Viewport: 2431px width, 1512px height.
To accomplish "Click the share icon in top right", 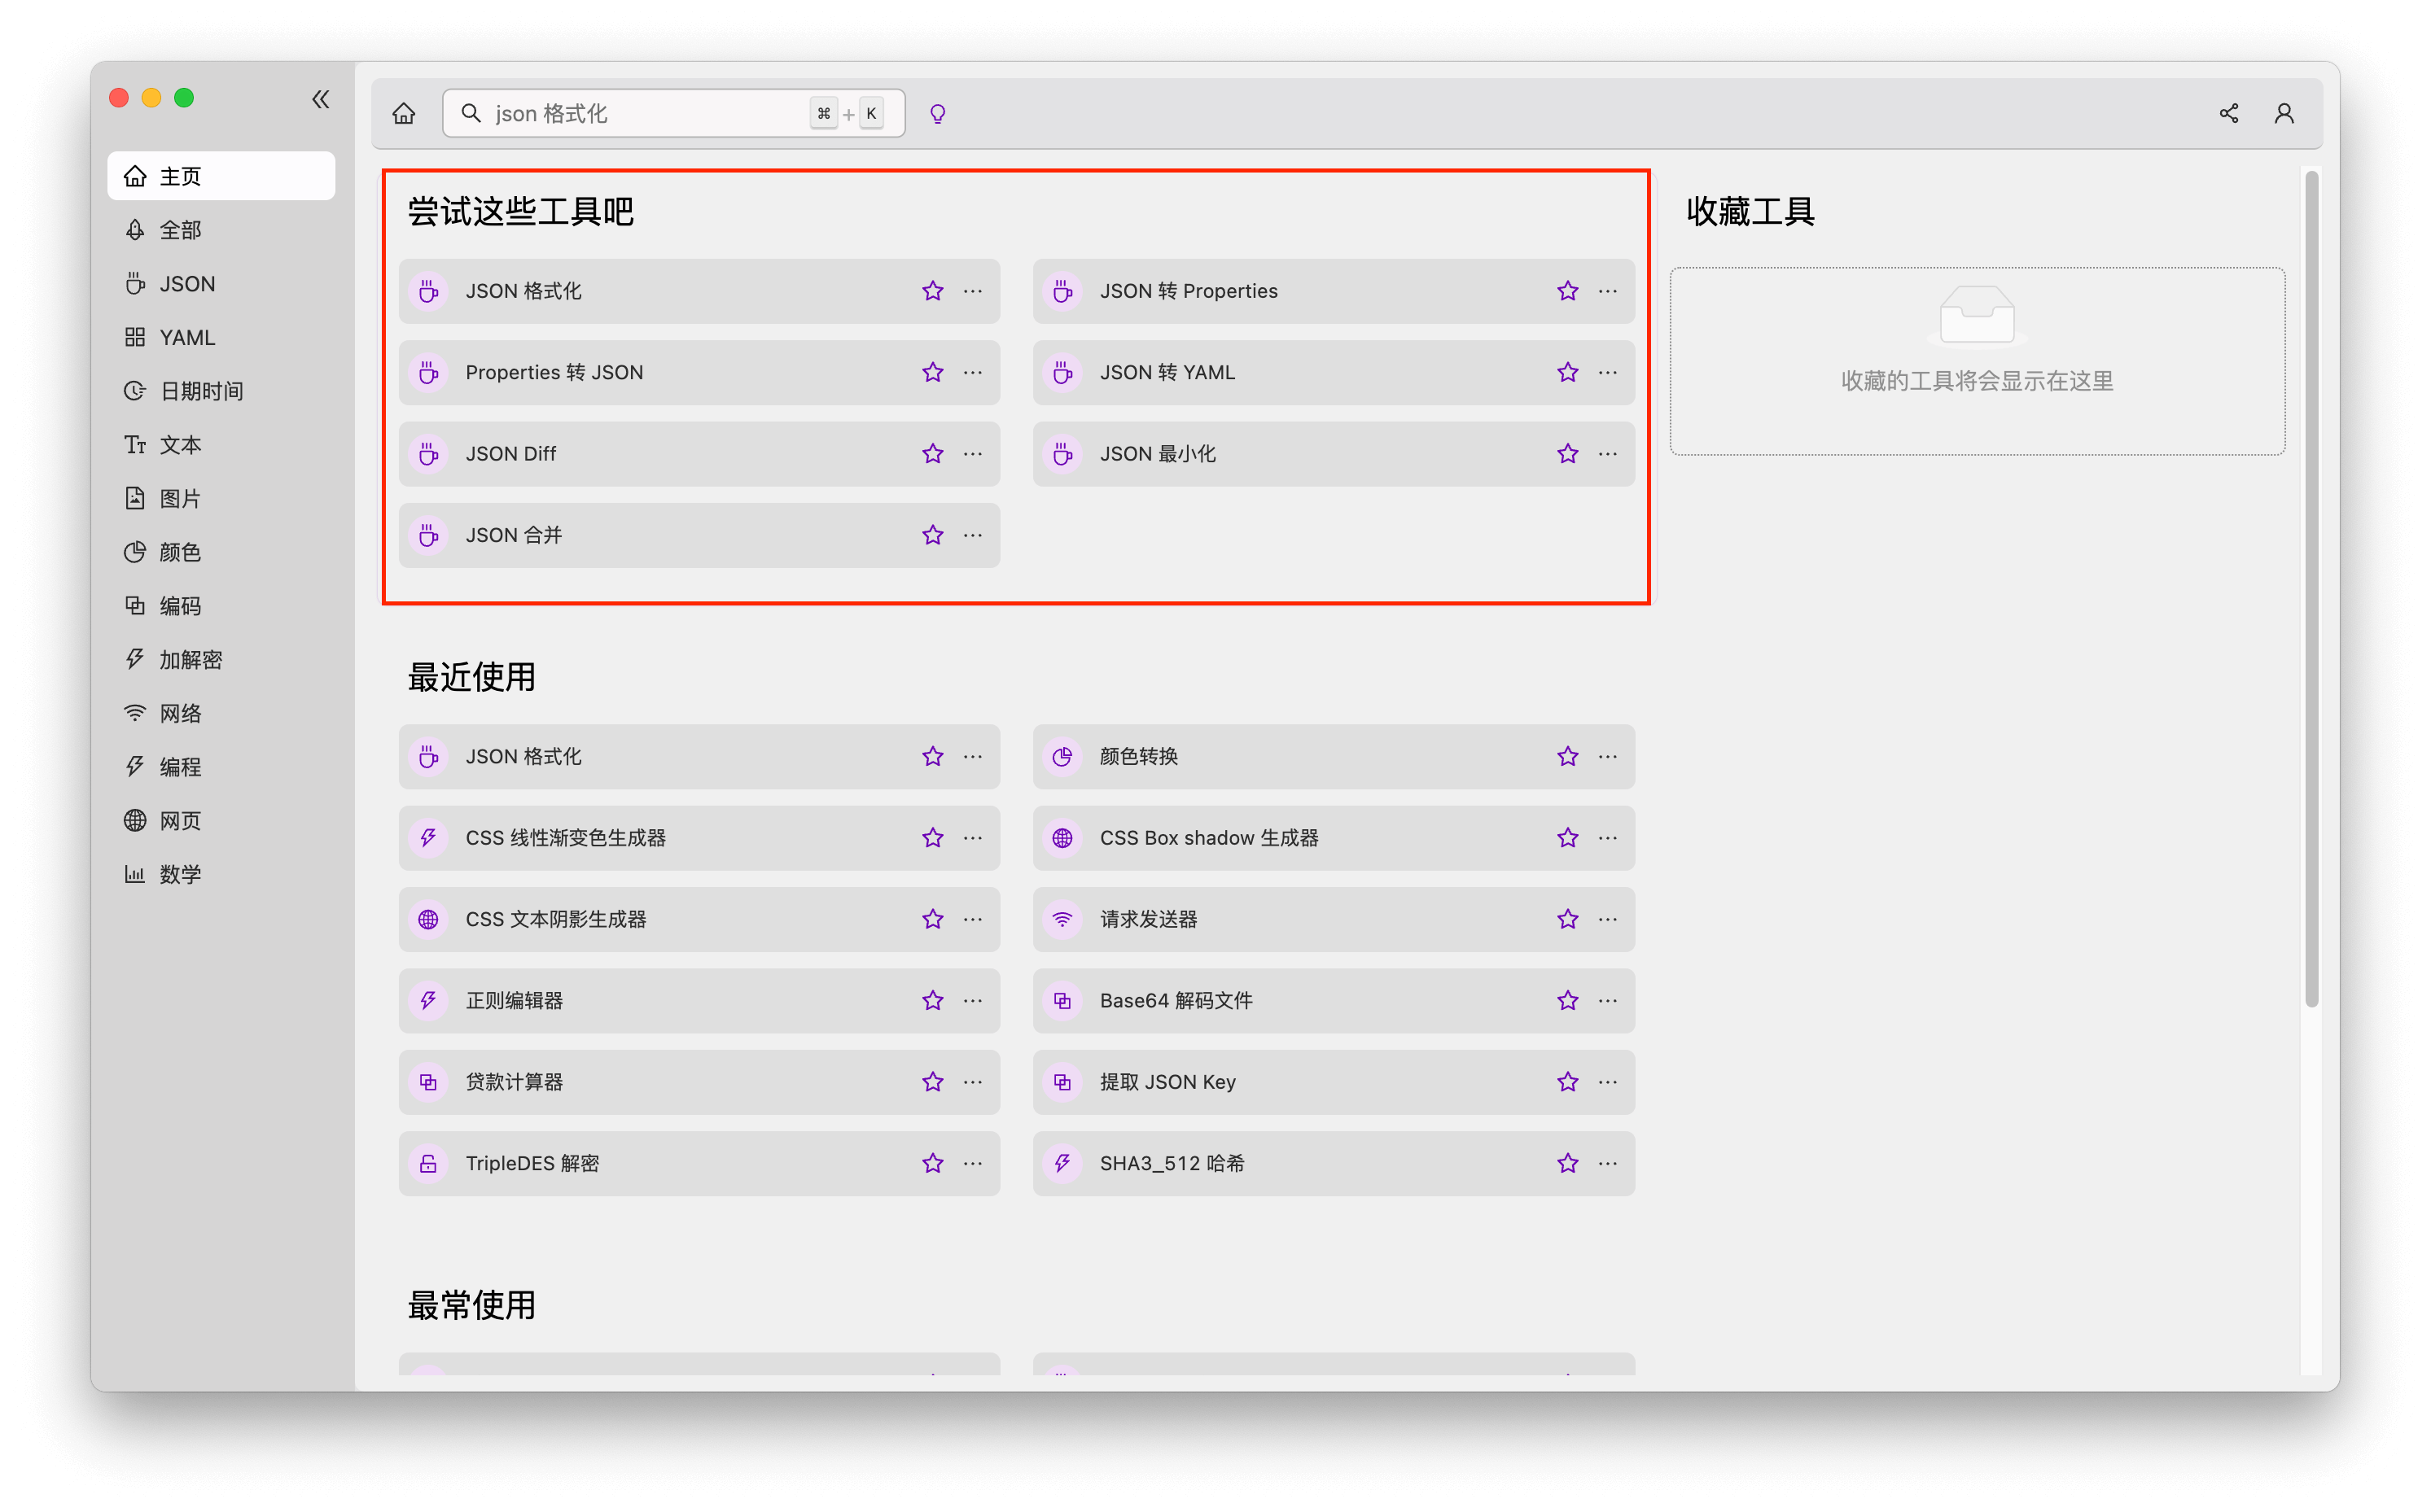I will coord(2228,113).
